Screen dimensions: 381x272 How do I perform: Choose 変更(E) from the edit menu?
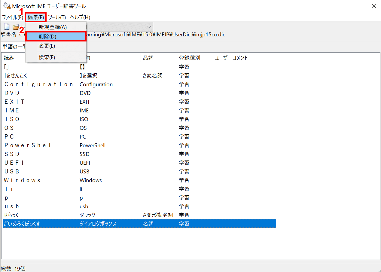pyautogui.click(x=56, y=46)
